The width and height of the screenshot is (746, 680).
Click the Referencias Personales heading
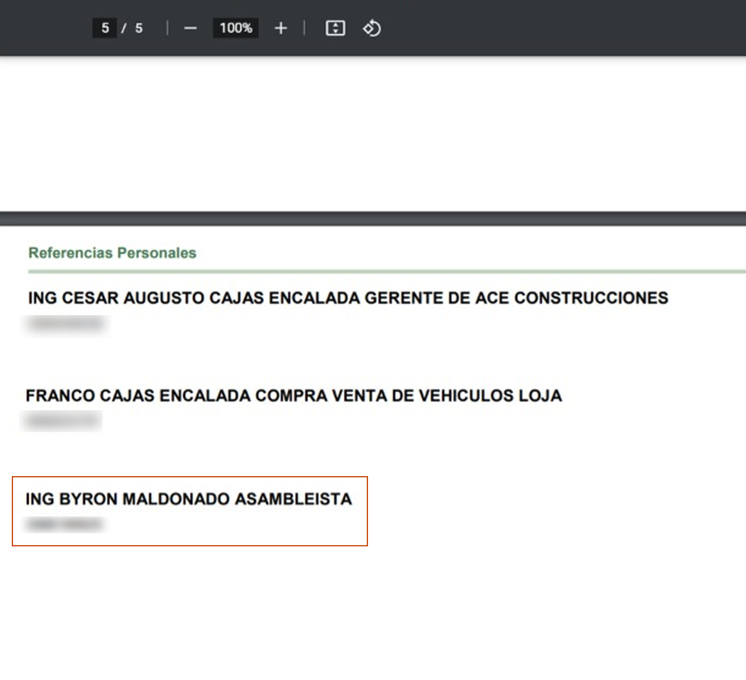pos(112,253)
